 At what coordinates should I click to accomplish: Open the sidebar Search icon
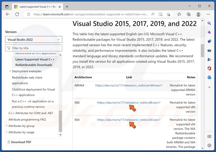point(209,23)
